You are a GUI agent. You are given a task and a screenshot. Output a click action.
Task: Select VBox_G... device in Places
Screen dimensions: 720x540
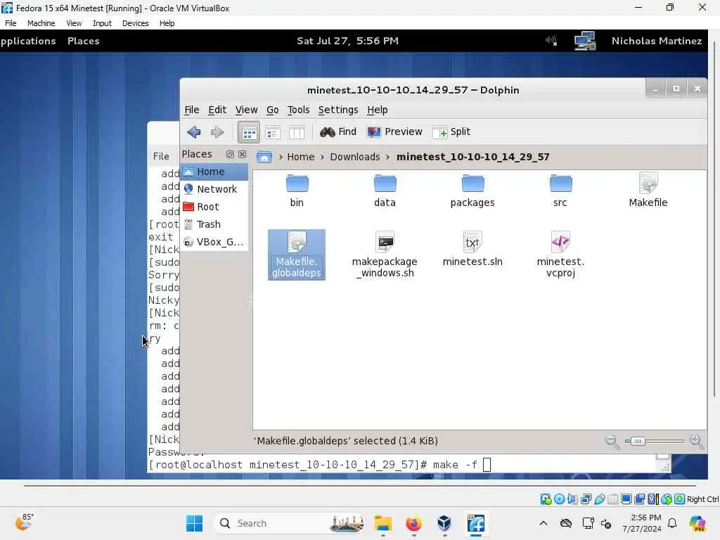[214, 242]
